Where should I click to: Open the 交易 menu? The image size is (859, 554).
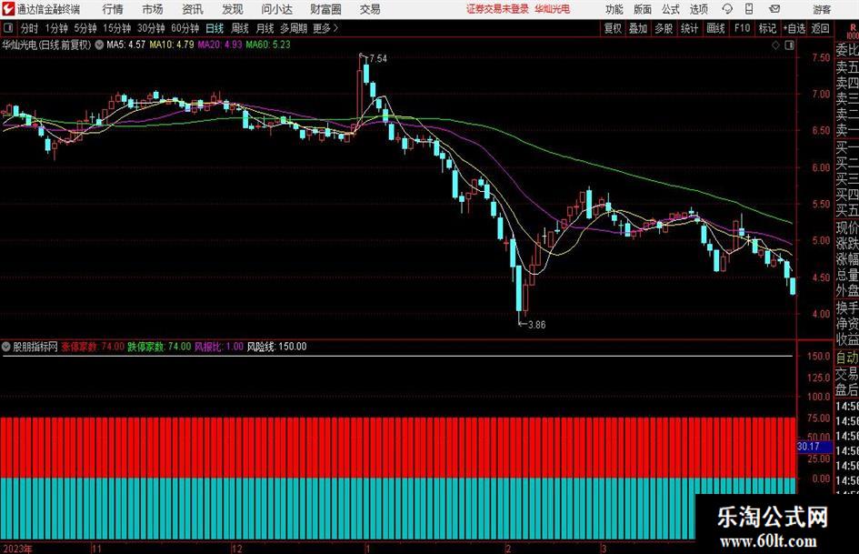[370, 9]
